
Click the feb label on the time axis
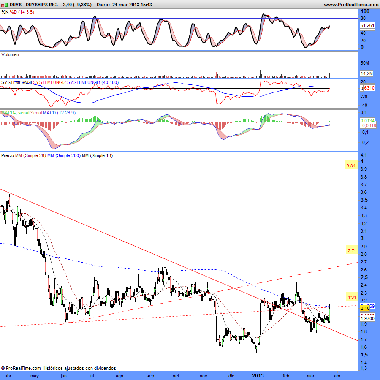pos(286,376)
